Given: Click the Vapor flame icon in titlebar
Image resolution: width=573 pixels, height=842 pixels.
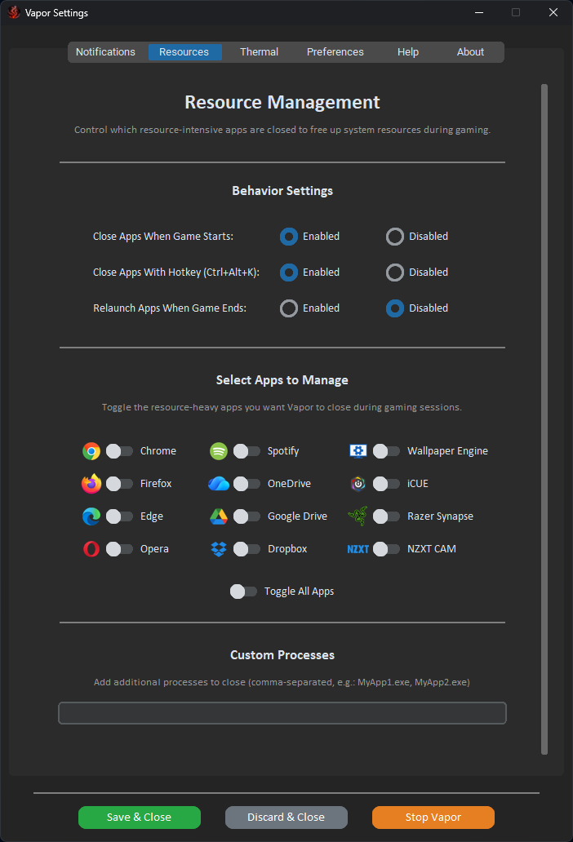Looking at the screenshot, I should pos(12,12).
